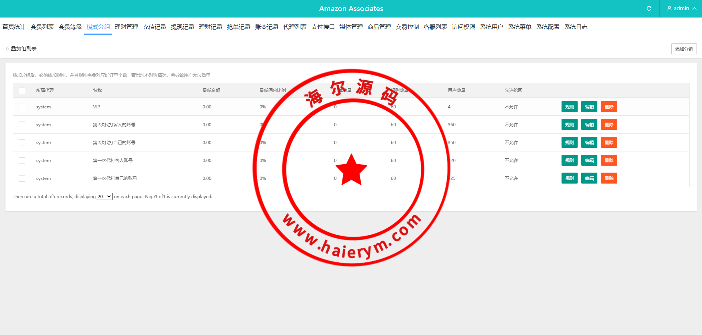702x335 pixels.
Task: Open the 抢单记录 menu
Action: coord(239,27)
